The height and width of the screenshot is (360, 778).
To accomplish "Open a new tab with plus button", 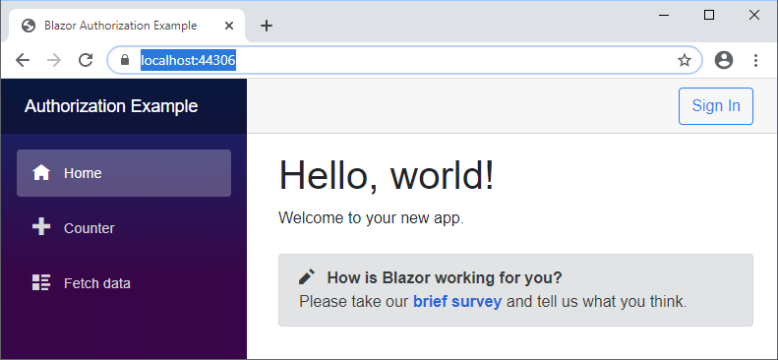I will click(267, 26).
